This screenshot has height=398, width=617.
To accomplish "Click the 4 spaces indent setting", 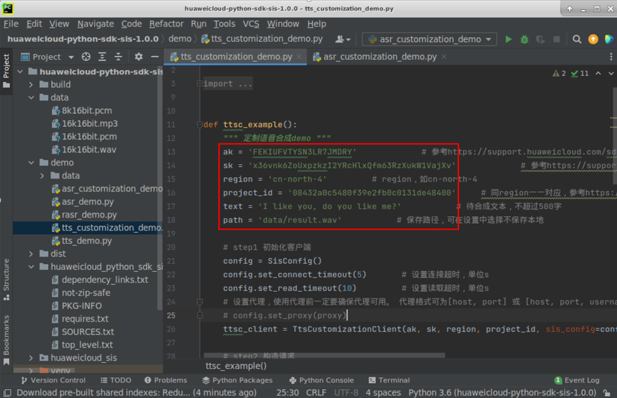I will click(x=383, y=392).
